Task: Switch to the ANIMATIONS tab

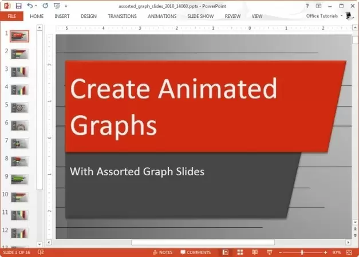Action: pos(162,16)
